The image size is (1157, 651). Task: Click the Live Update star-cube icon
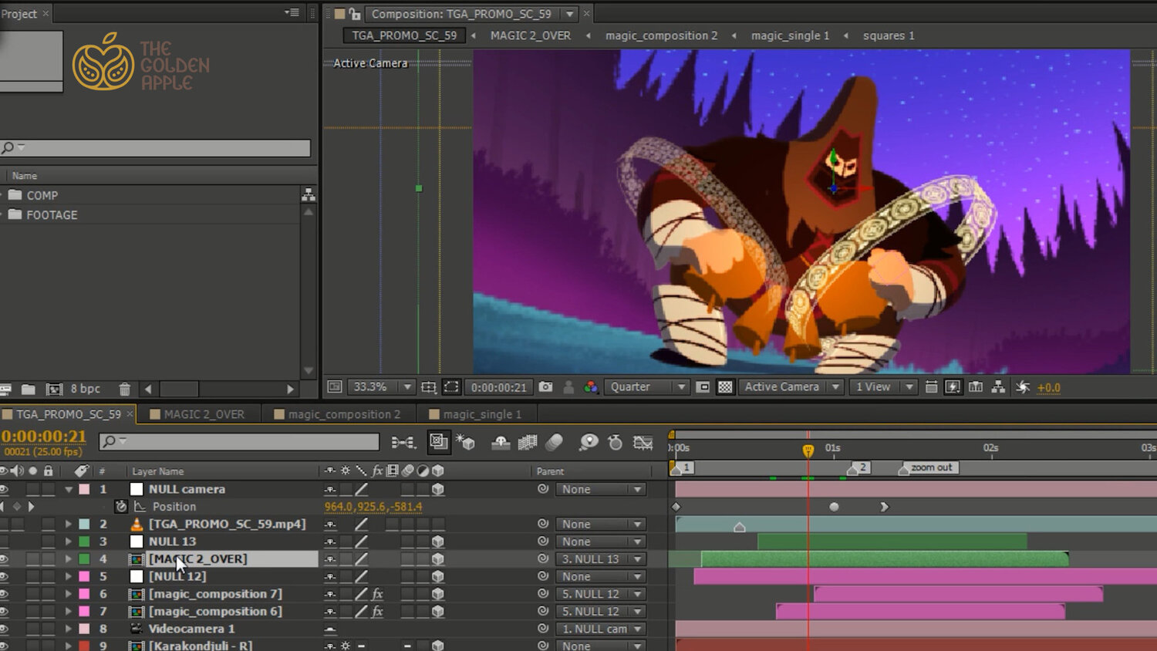point(465,442)
